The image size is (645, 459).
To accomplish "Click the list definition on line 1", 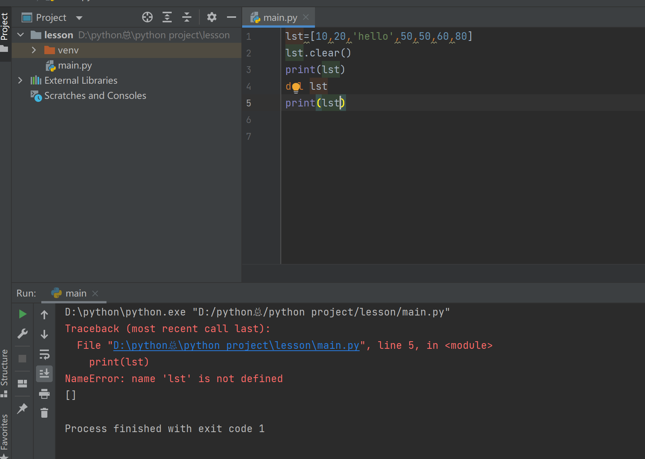I will (x=379, y=36).
